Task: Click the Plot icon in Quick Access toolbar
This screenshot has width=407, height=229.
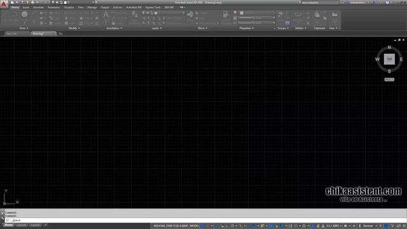Action: (x=32, y=3)
